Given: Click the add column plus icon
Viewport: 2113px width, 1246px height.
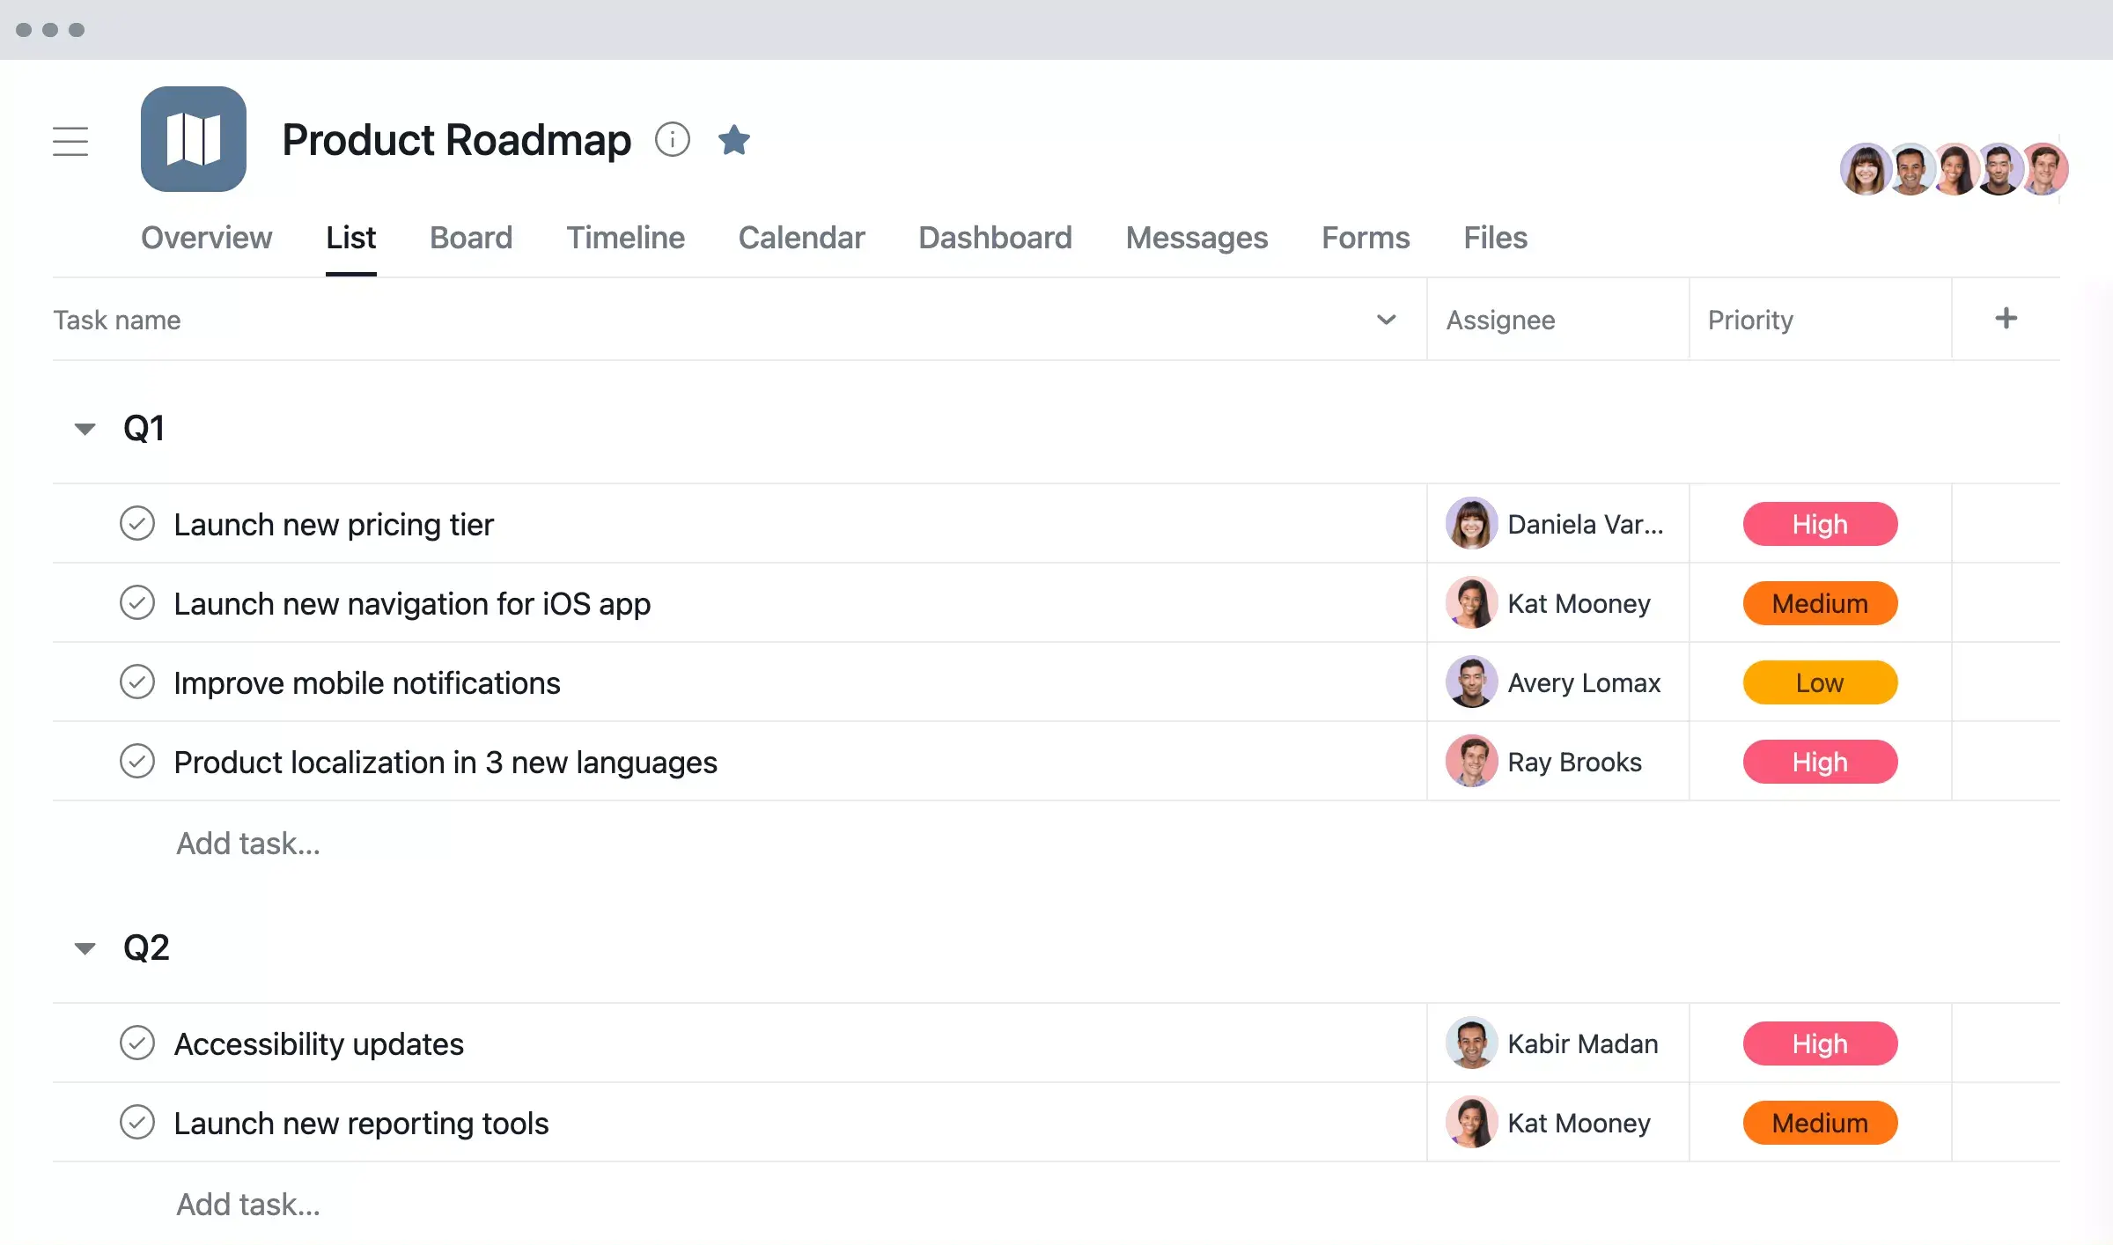Looking at the screenshot, I should click(2006, 317).
